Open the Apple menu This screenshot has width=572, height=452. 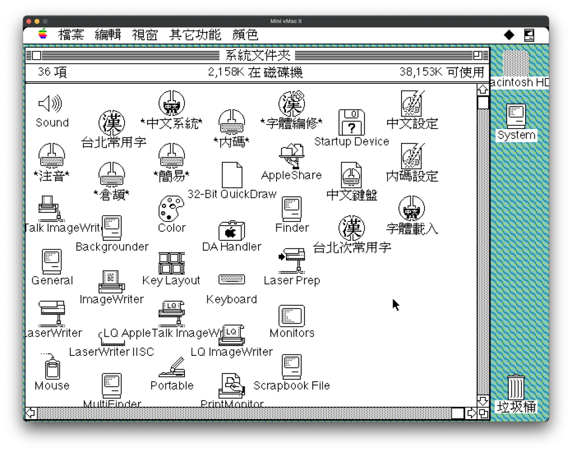coord(43,35)
